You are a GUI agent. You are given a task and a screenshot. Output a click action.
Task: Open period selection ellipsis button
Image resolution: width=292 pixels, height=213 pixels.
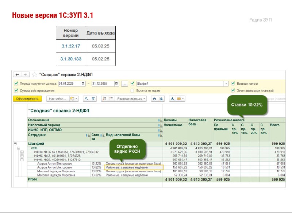click(124, 84)
